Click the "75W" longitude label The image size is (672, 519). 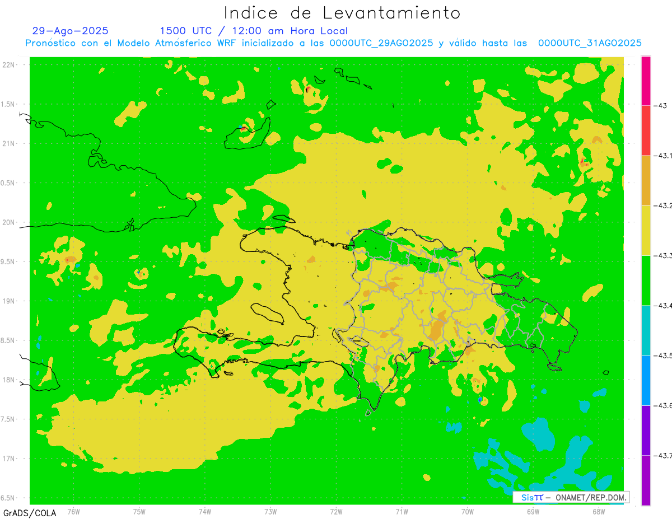coord(139,511)
